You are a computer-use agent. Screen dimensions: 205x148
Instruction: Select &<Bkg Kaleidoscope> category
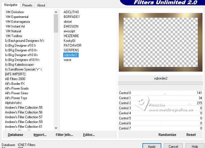point(20,65)
